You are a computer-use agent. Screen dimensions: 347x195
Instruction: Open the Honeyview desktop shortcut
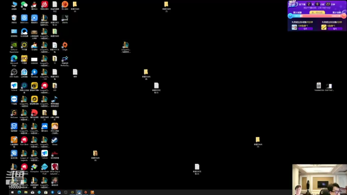pos(34,168)
